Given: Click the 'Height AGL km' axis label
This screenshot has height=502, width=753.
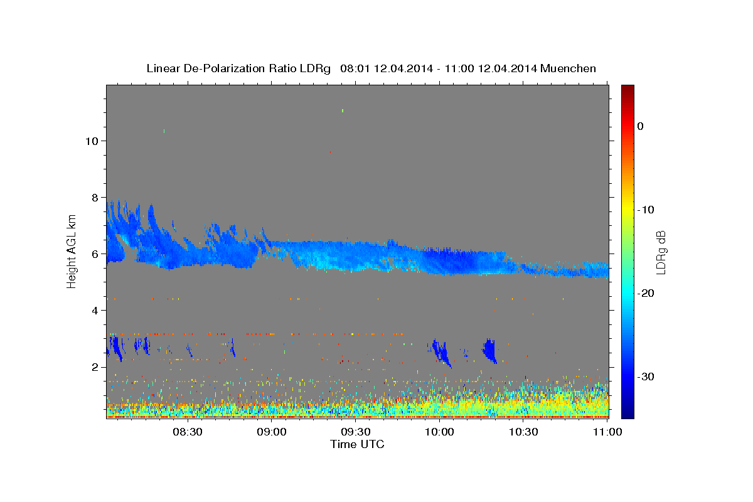Looking at the screenshot, I should 72,251.
